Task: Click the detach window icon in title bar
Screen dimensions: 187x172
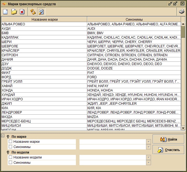Action: [x=170, y=4]
